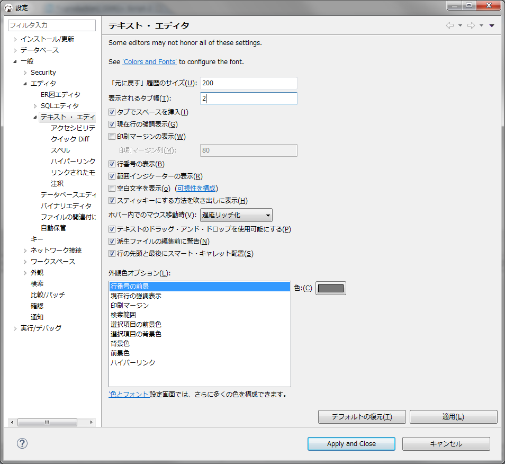The image size is (505, 464).
Task: Click the デフォルトの復元 button
Action: pyautogui.click(x=362, y=417)
